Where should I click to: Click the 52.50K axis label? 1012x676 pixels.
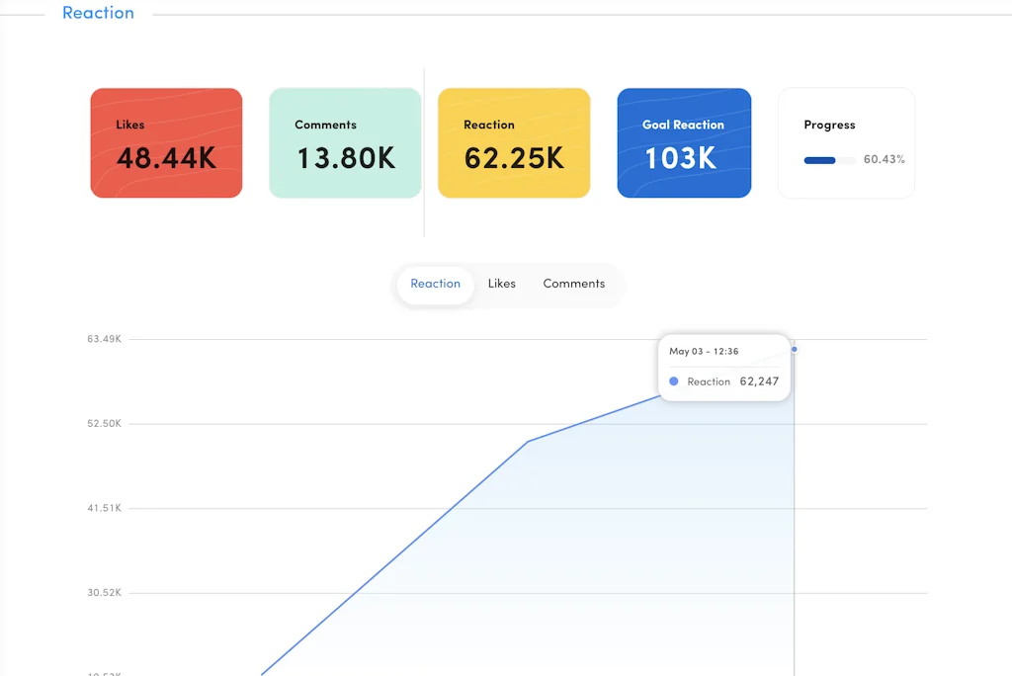(104, 424)
